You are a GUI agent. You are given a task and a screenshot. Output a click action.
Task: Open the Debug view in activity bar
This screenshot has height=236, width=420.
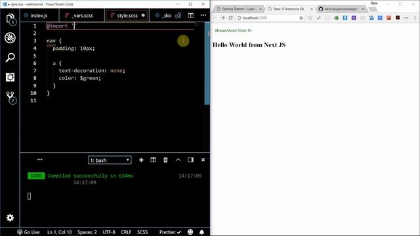10,38
